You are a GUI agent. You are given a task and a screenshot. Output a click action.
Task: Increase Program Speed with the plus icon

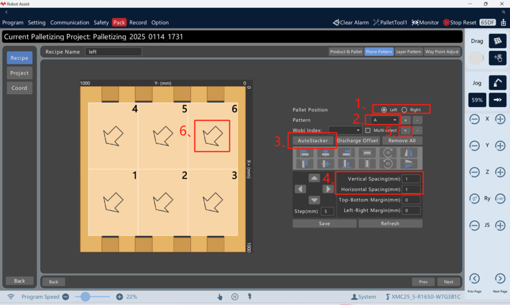pyautogui.click(x=120, y=297)
